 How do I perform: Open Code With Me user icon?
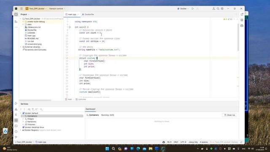214,8
